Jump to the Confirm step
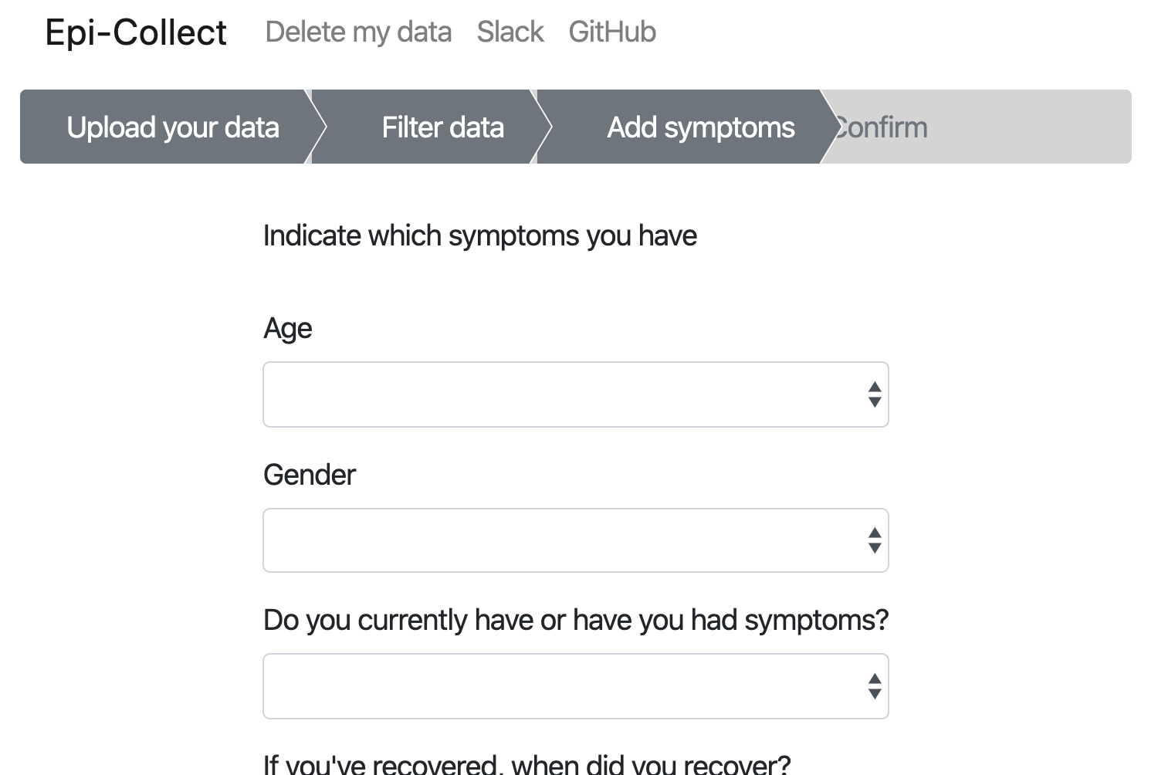This screenshot has width=1175, height=775. pos(882,127)
